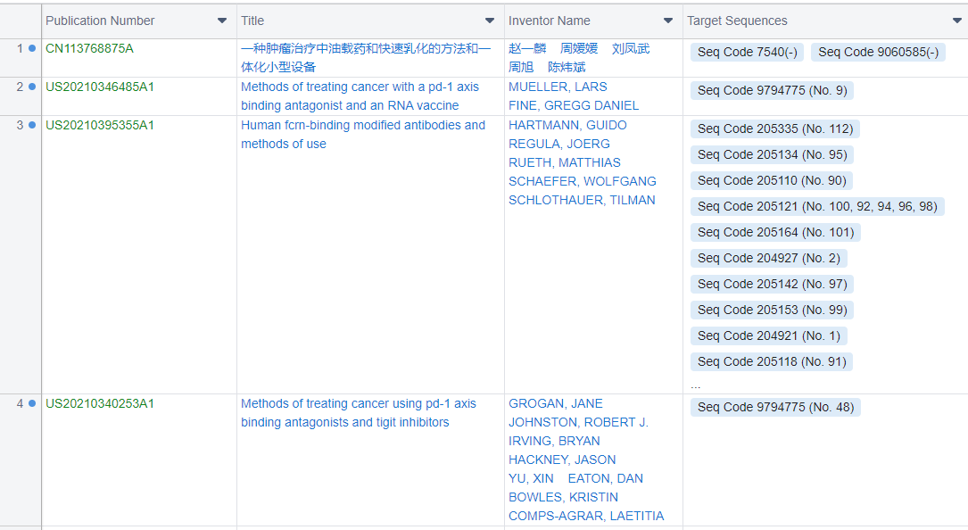The width and height of the screenshot is (968, 530).
Task: Select inventor GROGAN, JANE
Action: point(555,403)
